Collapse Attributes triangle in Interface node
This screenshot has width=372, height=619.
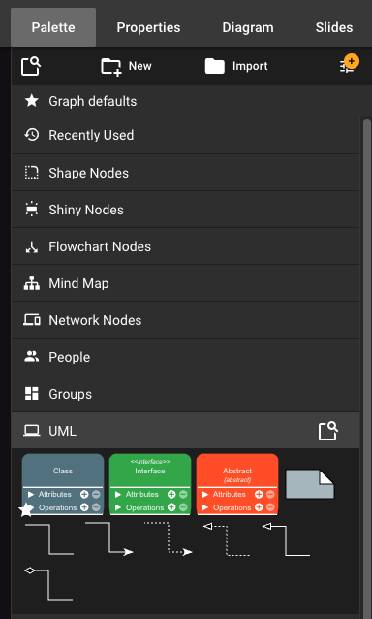click(x=118, y=494)
